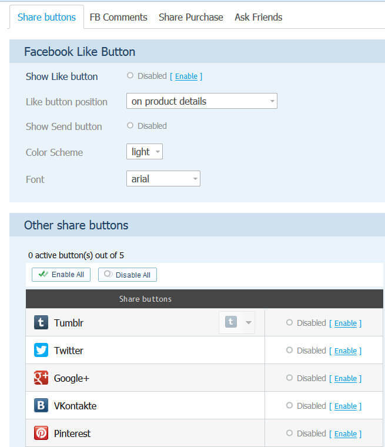The width and height of the screenshot is (385, 447).
Task: Go to the Ask Friends tab
Action: pyautogui.click(x=259, y=17)
